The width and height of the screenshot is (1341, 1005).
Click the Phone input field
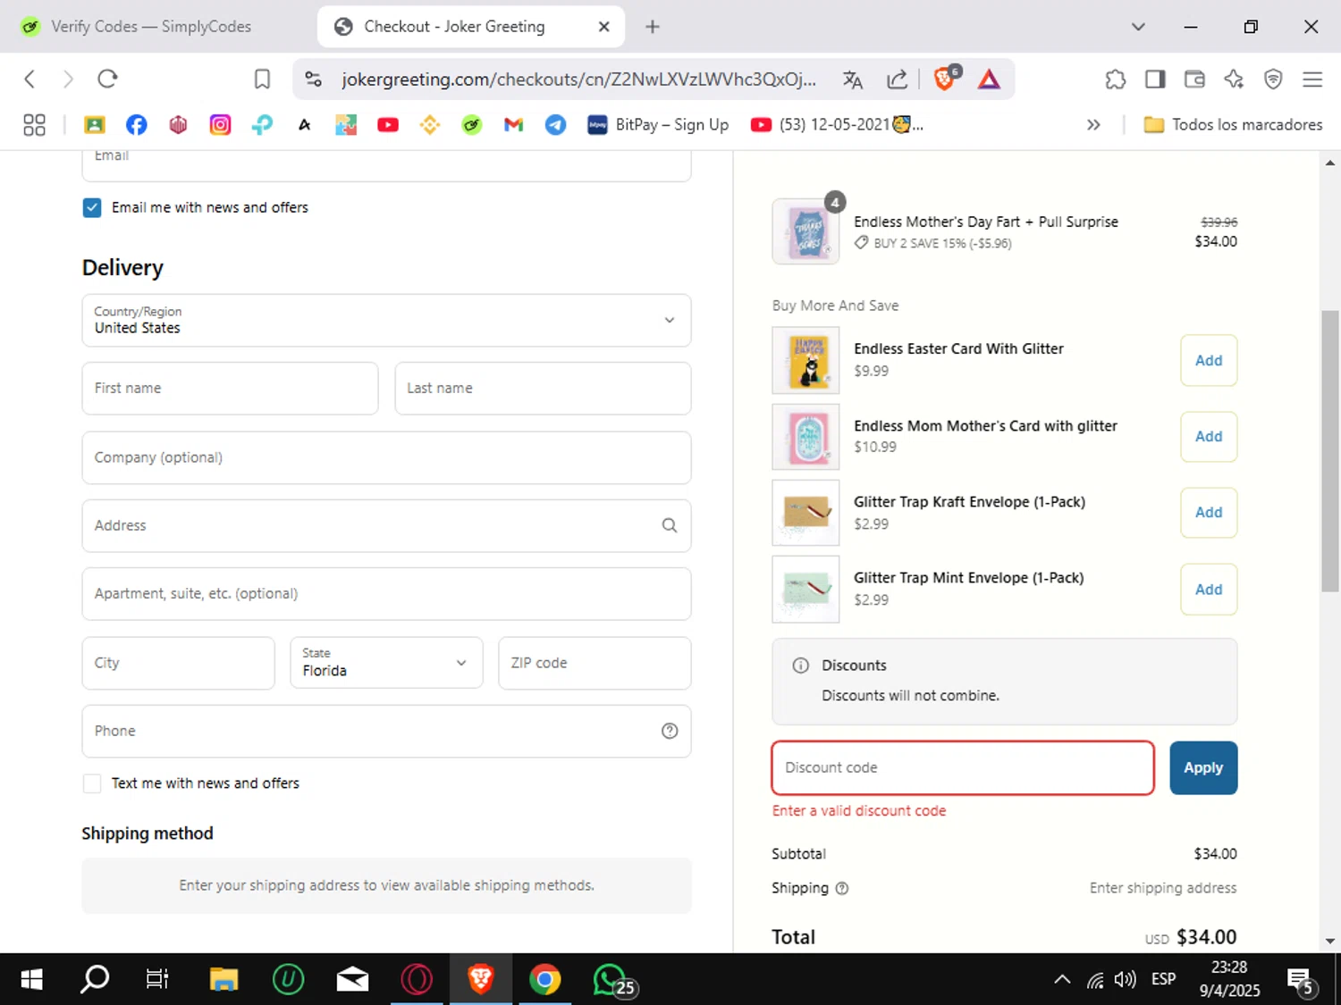point(386,731)
